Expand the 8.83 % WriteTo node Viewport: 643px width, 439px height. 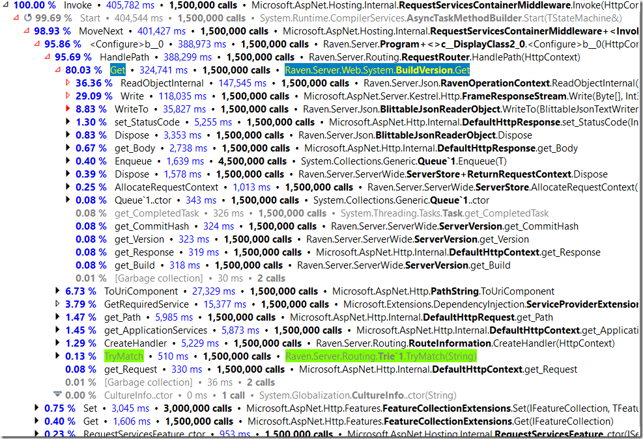pyautogui.click(x=68, y=109)
